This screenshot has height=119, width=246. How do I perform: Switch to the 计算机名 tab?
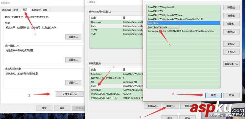point(7,10)
